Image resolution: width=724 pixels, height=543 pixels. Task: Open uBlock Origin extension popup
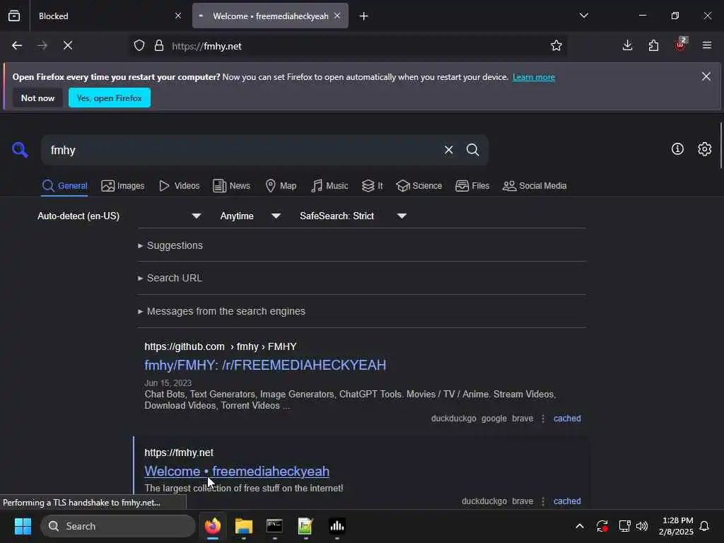[x=680, y=45]
